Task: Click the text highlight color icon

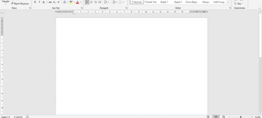Action: [x=71, y=2]
